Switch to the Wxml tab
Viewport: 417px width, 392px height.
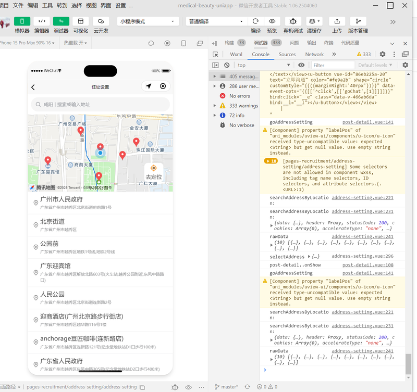[236, 54]
